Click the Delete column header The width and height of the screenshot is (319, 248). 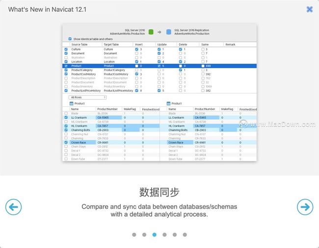point(183,45)
